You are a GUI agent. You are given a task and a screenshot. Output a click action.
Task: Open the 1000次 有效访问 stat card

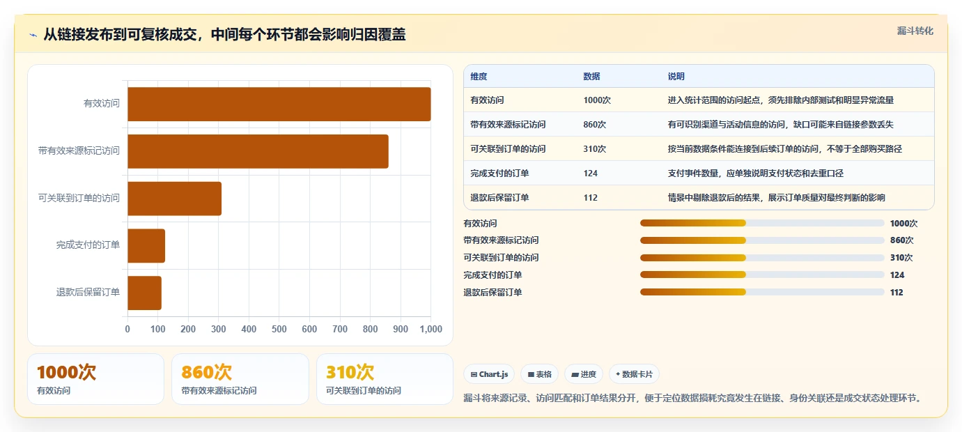point(95,379)
